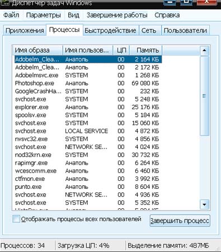This screenshot has height=252, width=221.
Task: Click the scrollbar up arrow
Action: click(204, 50)
